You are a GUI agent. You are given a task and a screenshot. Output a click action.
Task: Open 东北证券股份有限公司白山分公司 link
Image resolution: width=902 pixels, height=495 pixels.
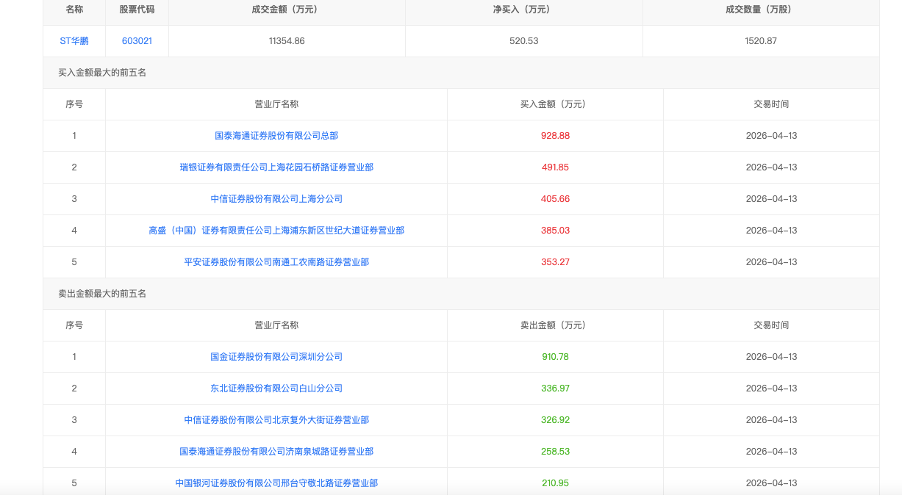[x=276, y=389]
